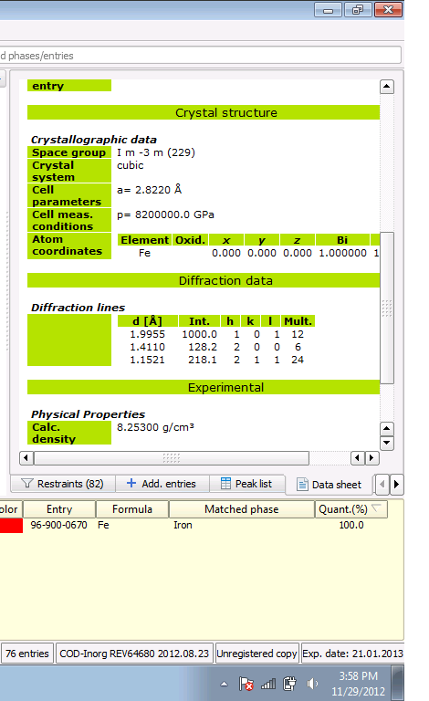Click the d-spacing 1.1521 row

(216, 360)
